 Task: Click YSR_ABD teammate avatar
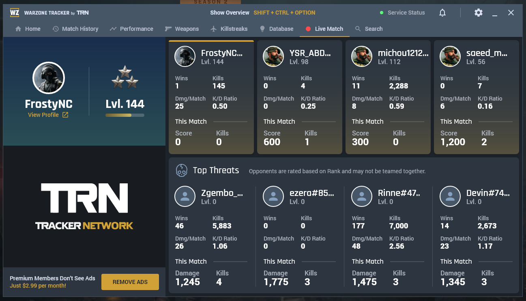click(x=273, y=56)
